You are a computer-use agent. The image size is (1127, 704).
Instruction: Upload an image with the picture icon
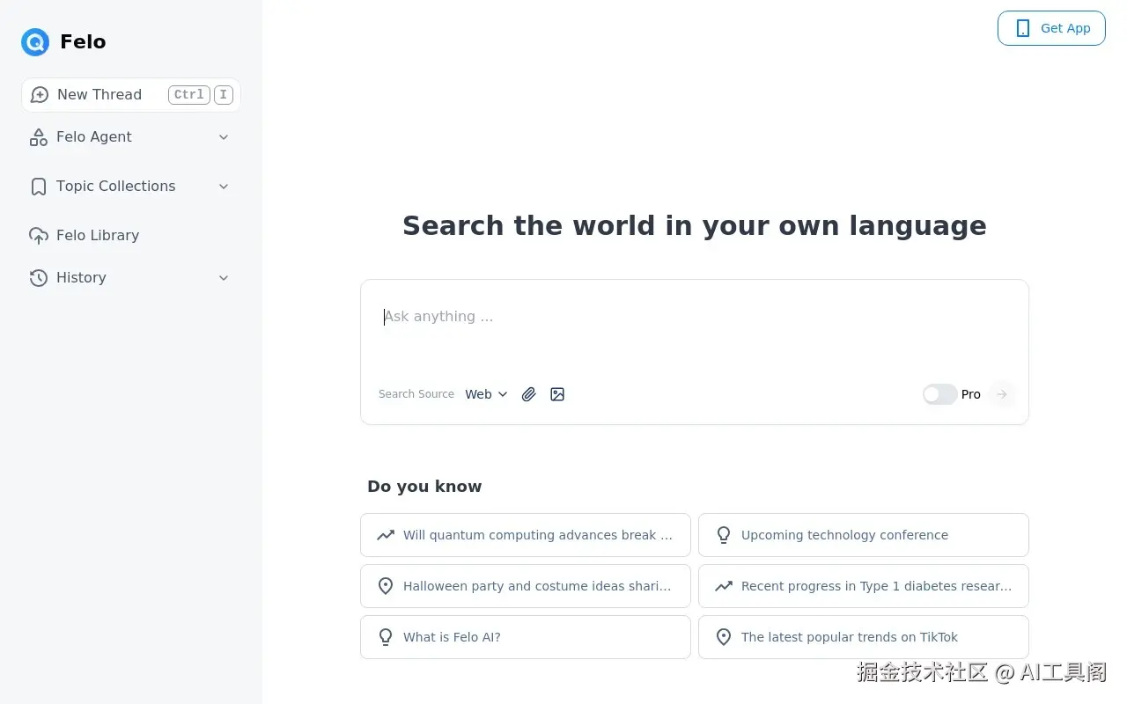click(557, 394)
